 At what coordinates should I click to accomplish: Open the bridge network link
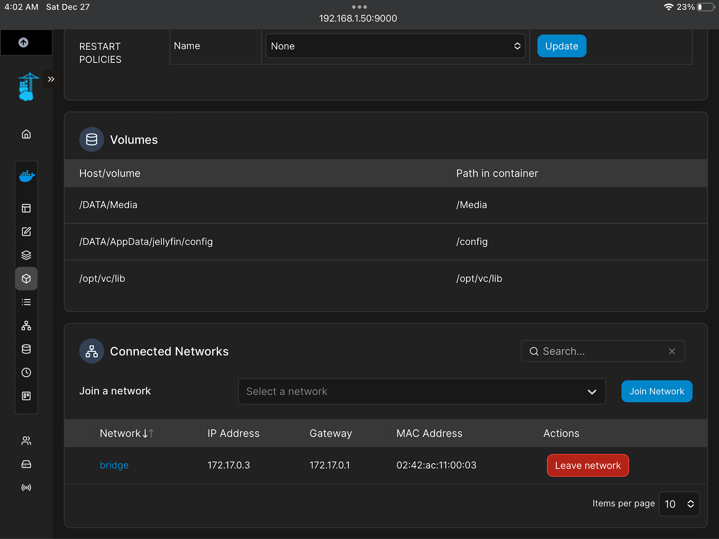(114, 465)
